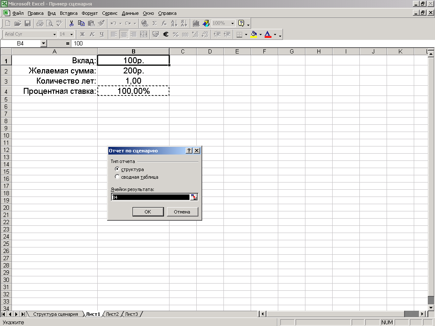
Task: Open Print Preview with the magnifier page icon
Action: pyautogui.click(x=50, y=23)
